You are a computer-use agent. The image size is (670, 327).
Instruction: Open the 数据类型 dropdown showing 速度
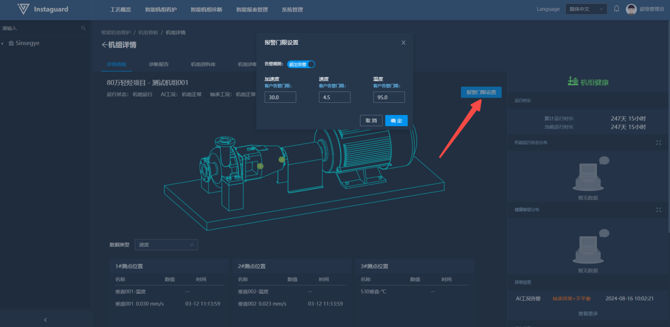tap(166, 245)
